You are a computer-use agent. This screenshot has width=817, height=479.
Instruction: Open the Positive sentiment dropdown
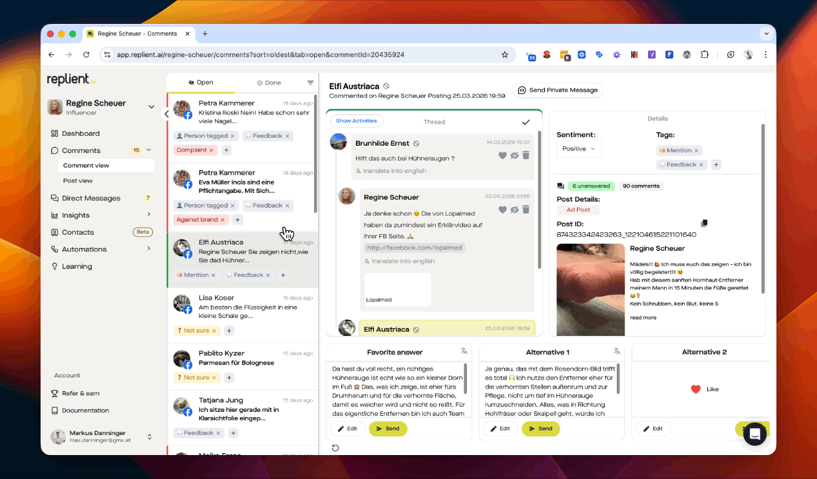coord(579,148)
